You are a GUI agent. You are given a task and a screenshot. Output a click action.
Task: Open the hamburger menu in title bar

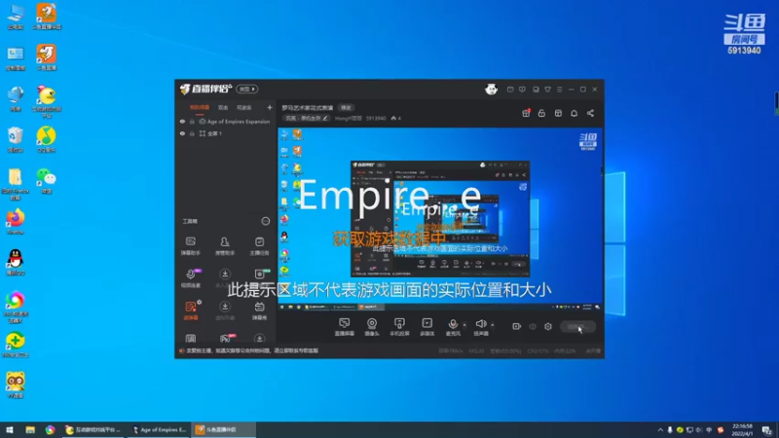click(559, 90)
